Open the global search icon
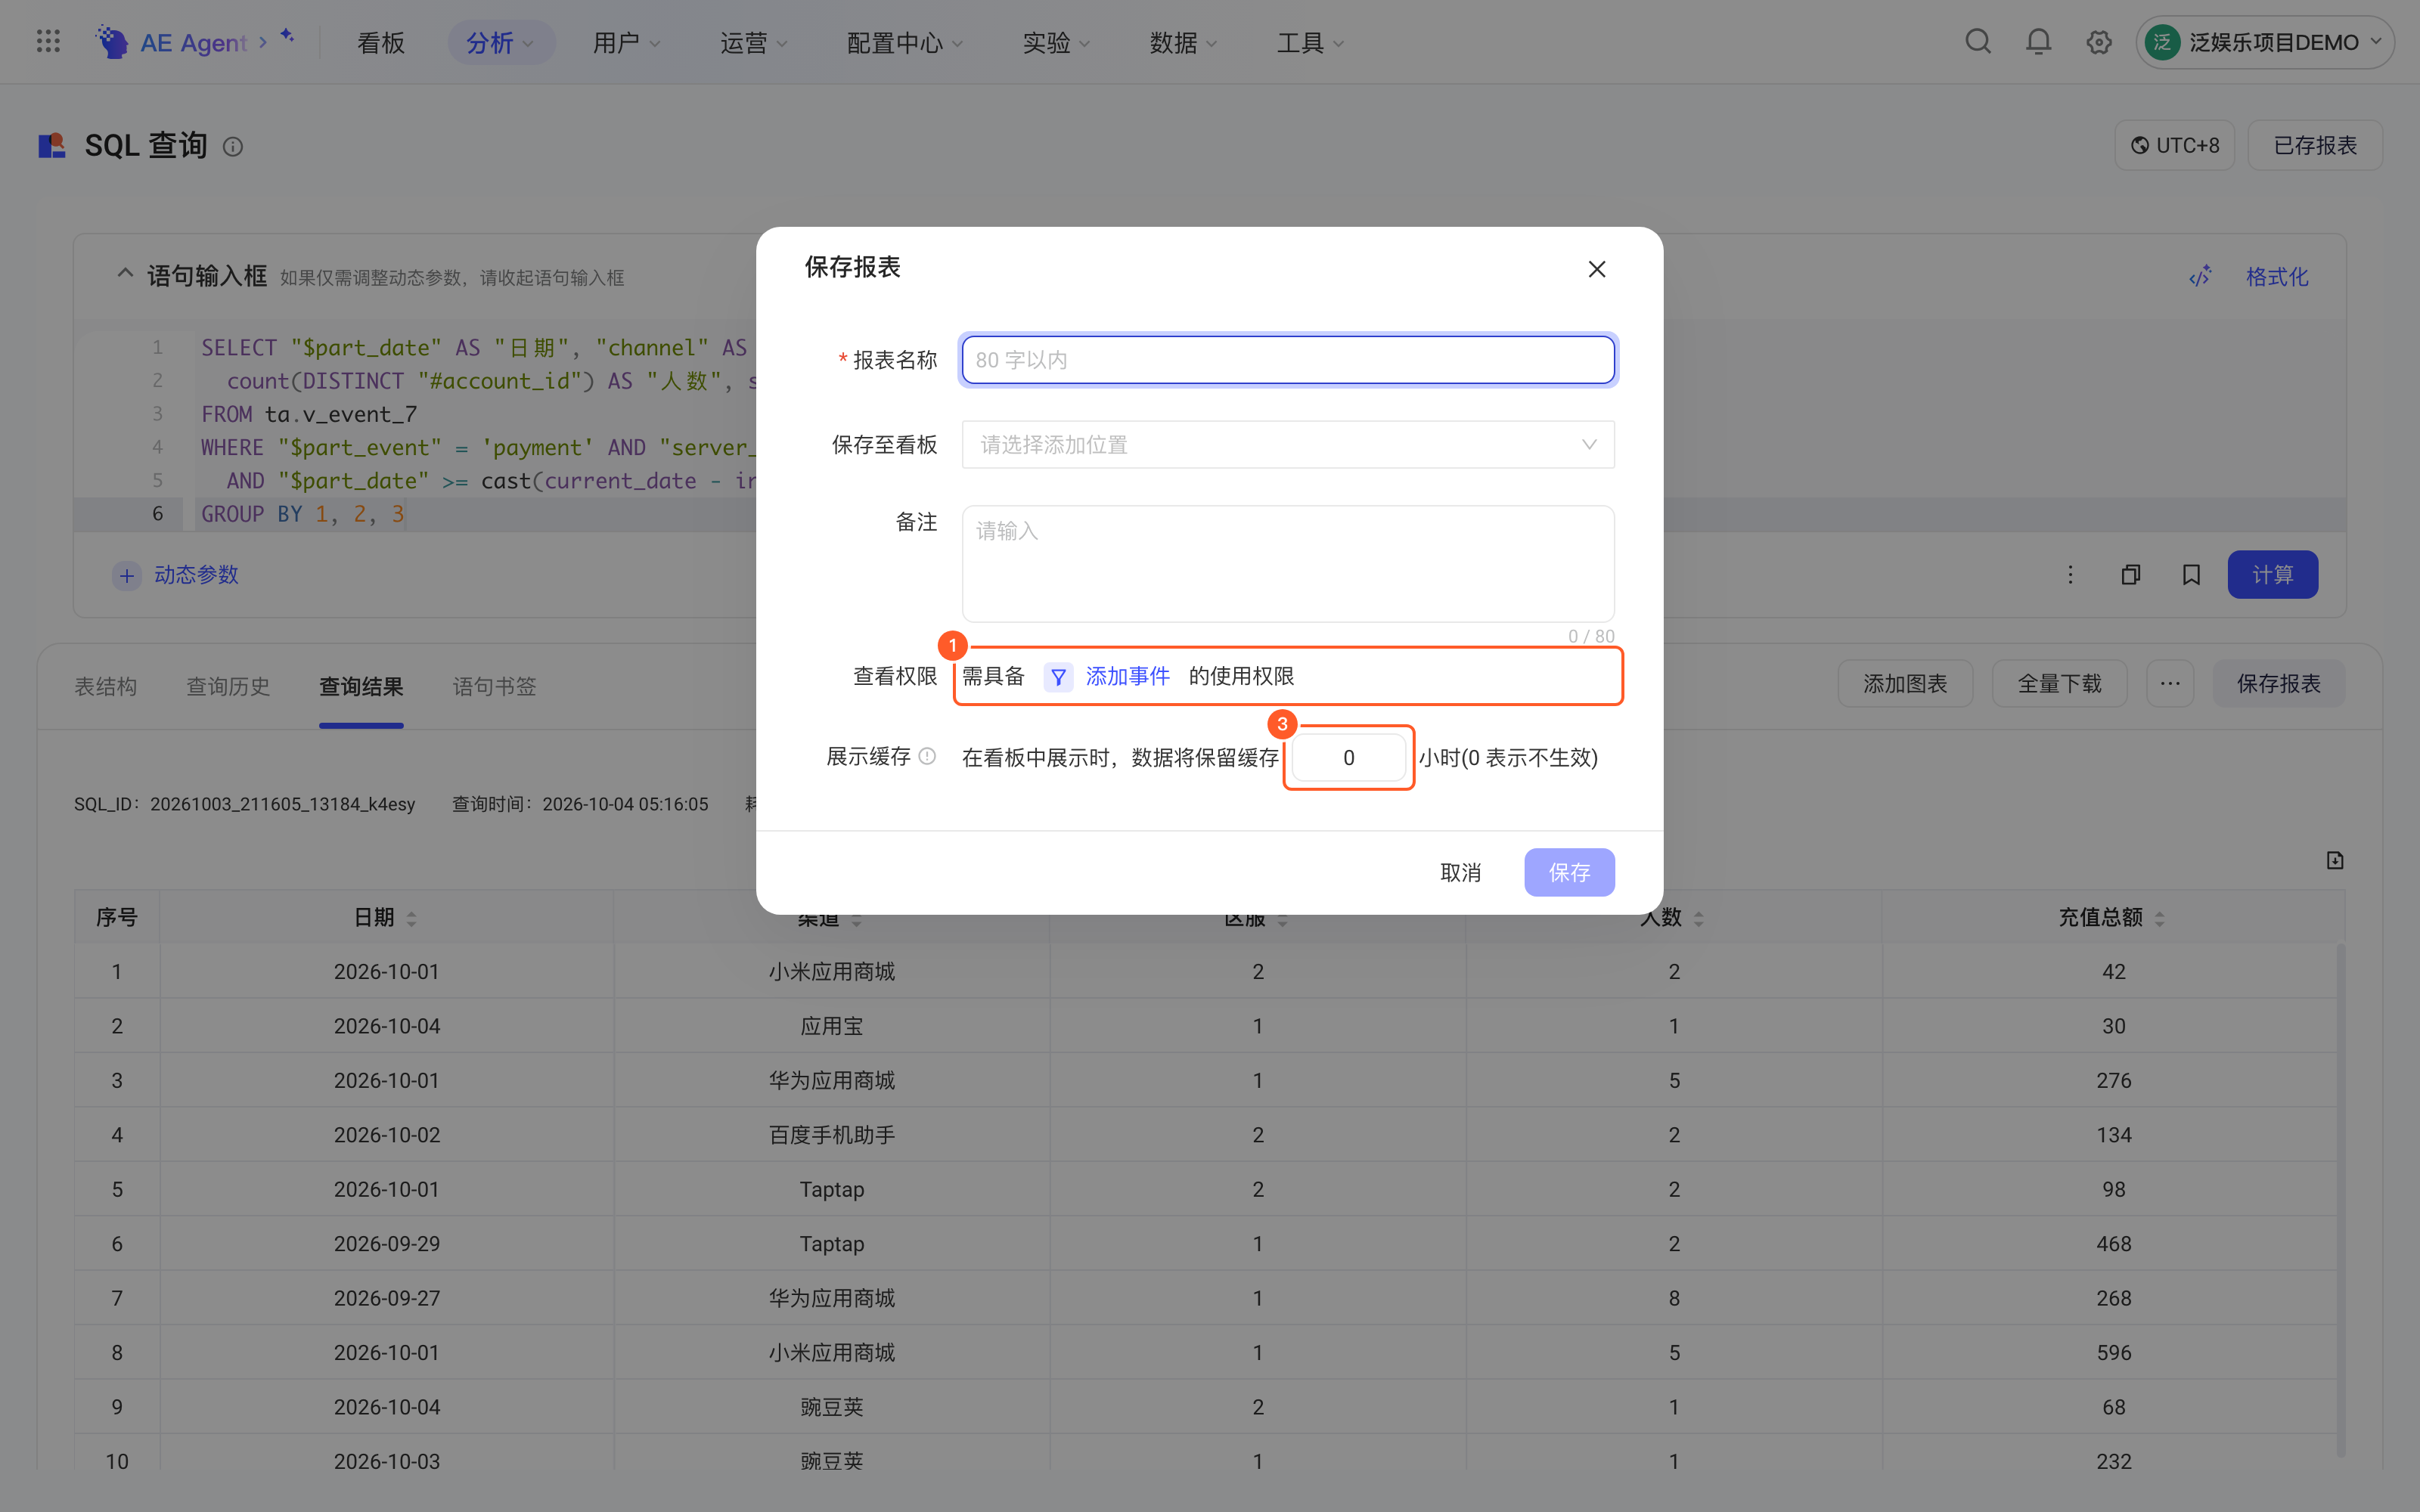The image size is (2420, 1512). [x=1977, y=42]
